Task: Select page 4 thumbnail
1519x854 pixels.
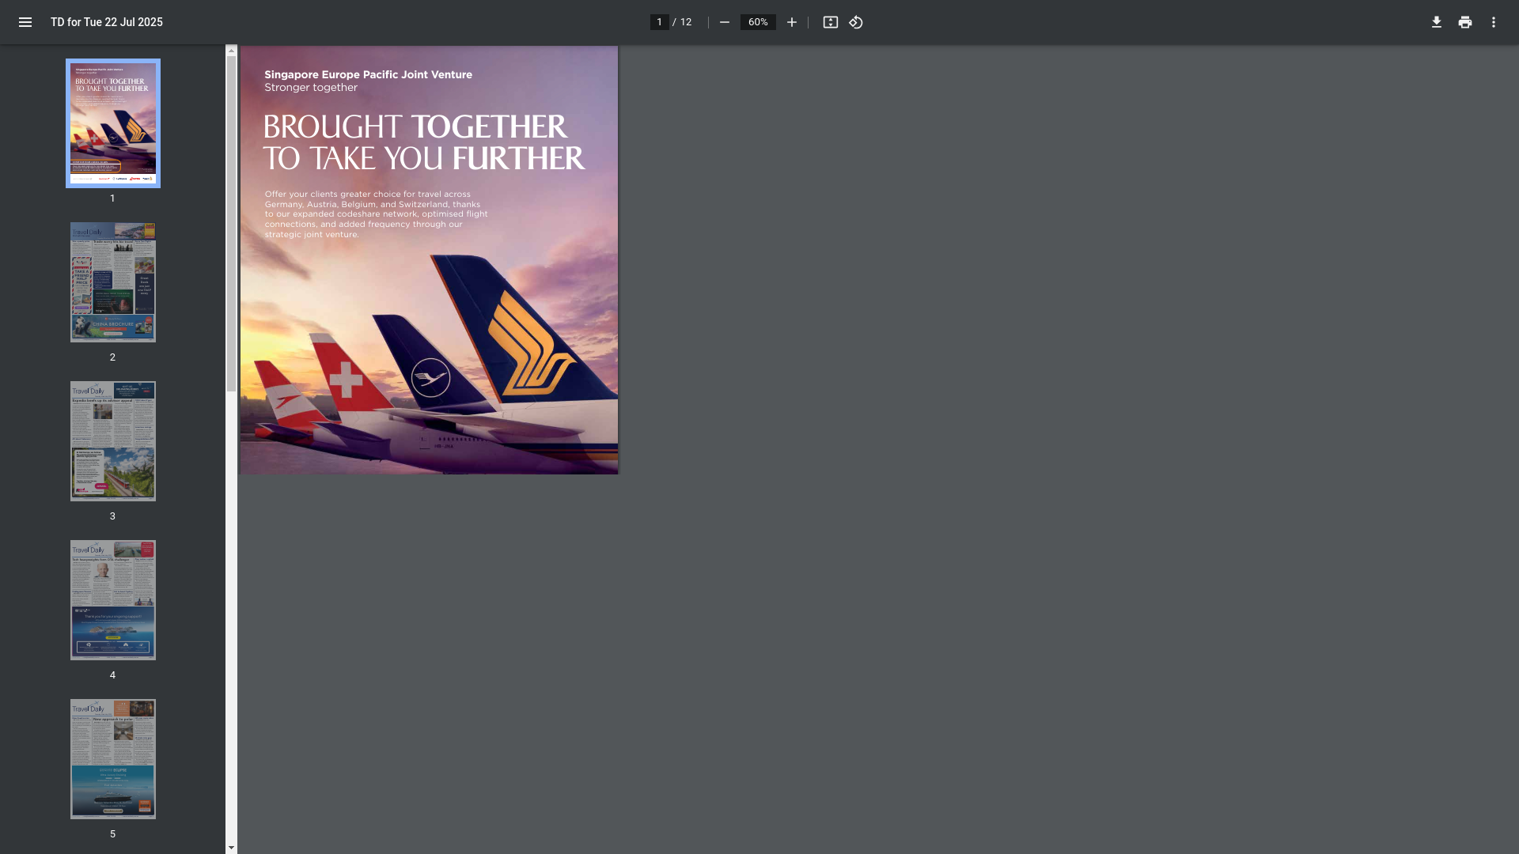Action: pyautogui.click(x=113, y=600)
